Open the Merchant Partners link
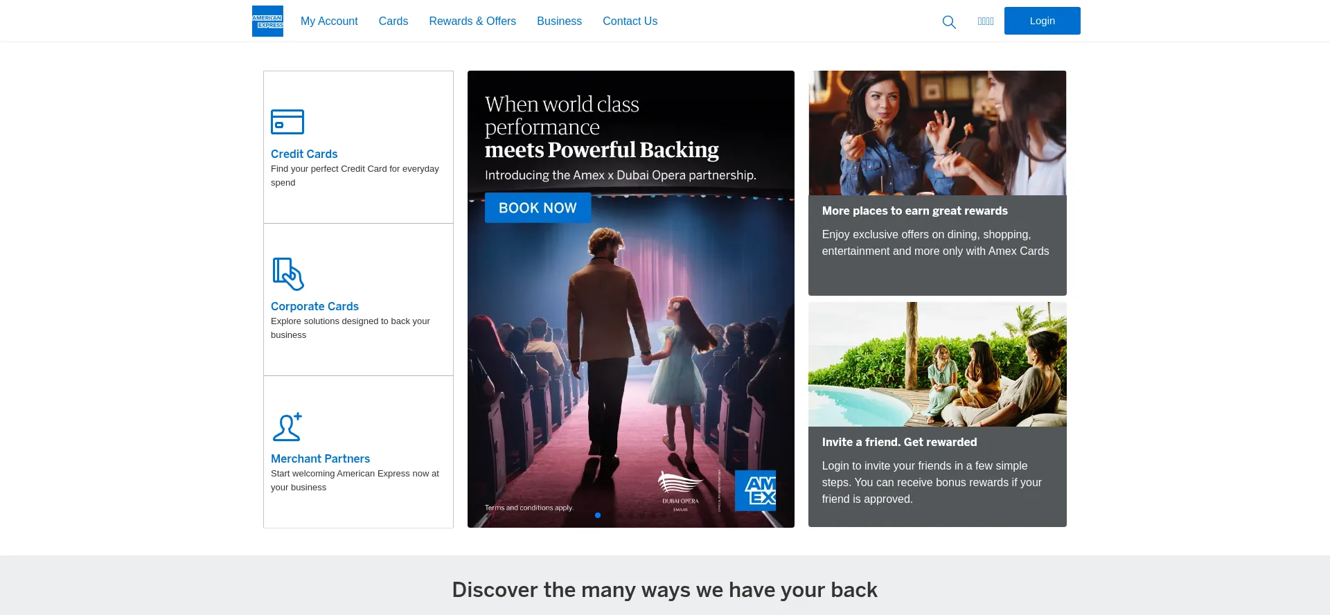The width and height of the screenshot is (1330, 615). pos(320,458)
